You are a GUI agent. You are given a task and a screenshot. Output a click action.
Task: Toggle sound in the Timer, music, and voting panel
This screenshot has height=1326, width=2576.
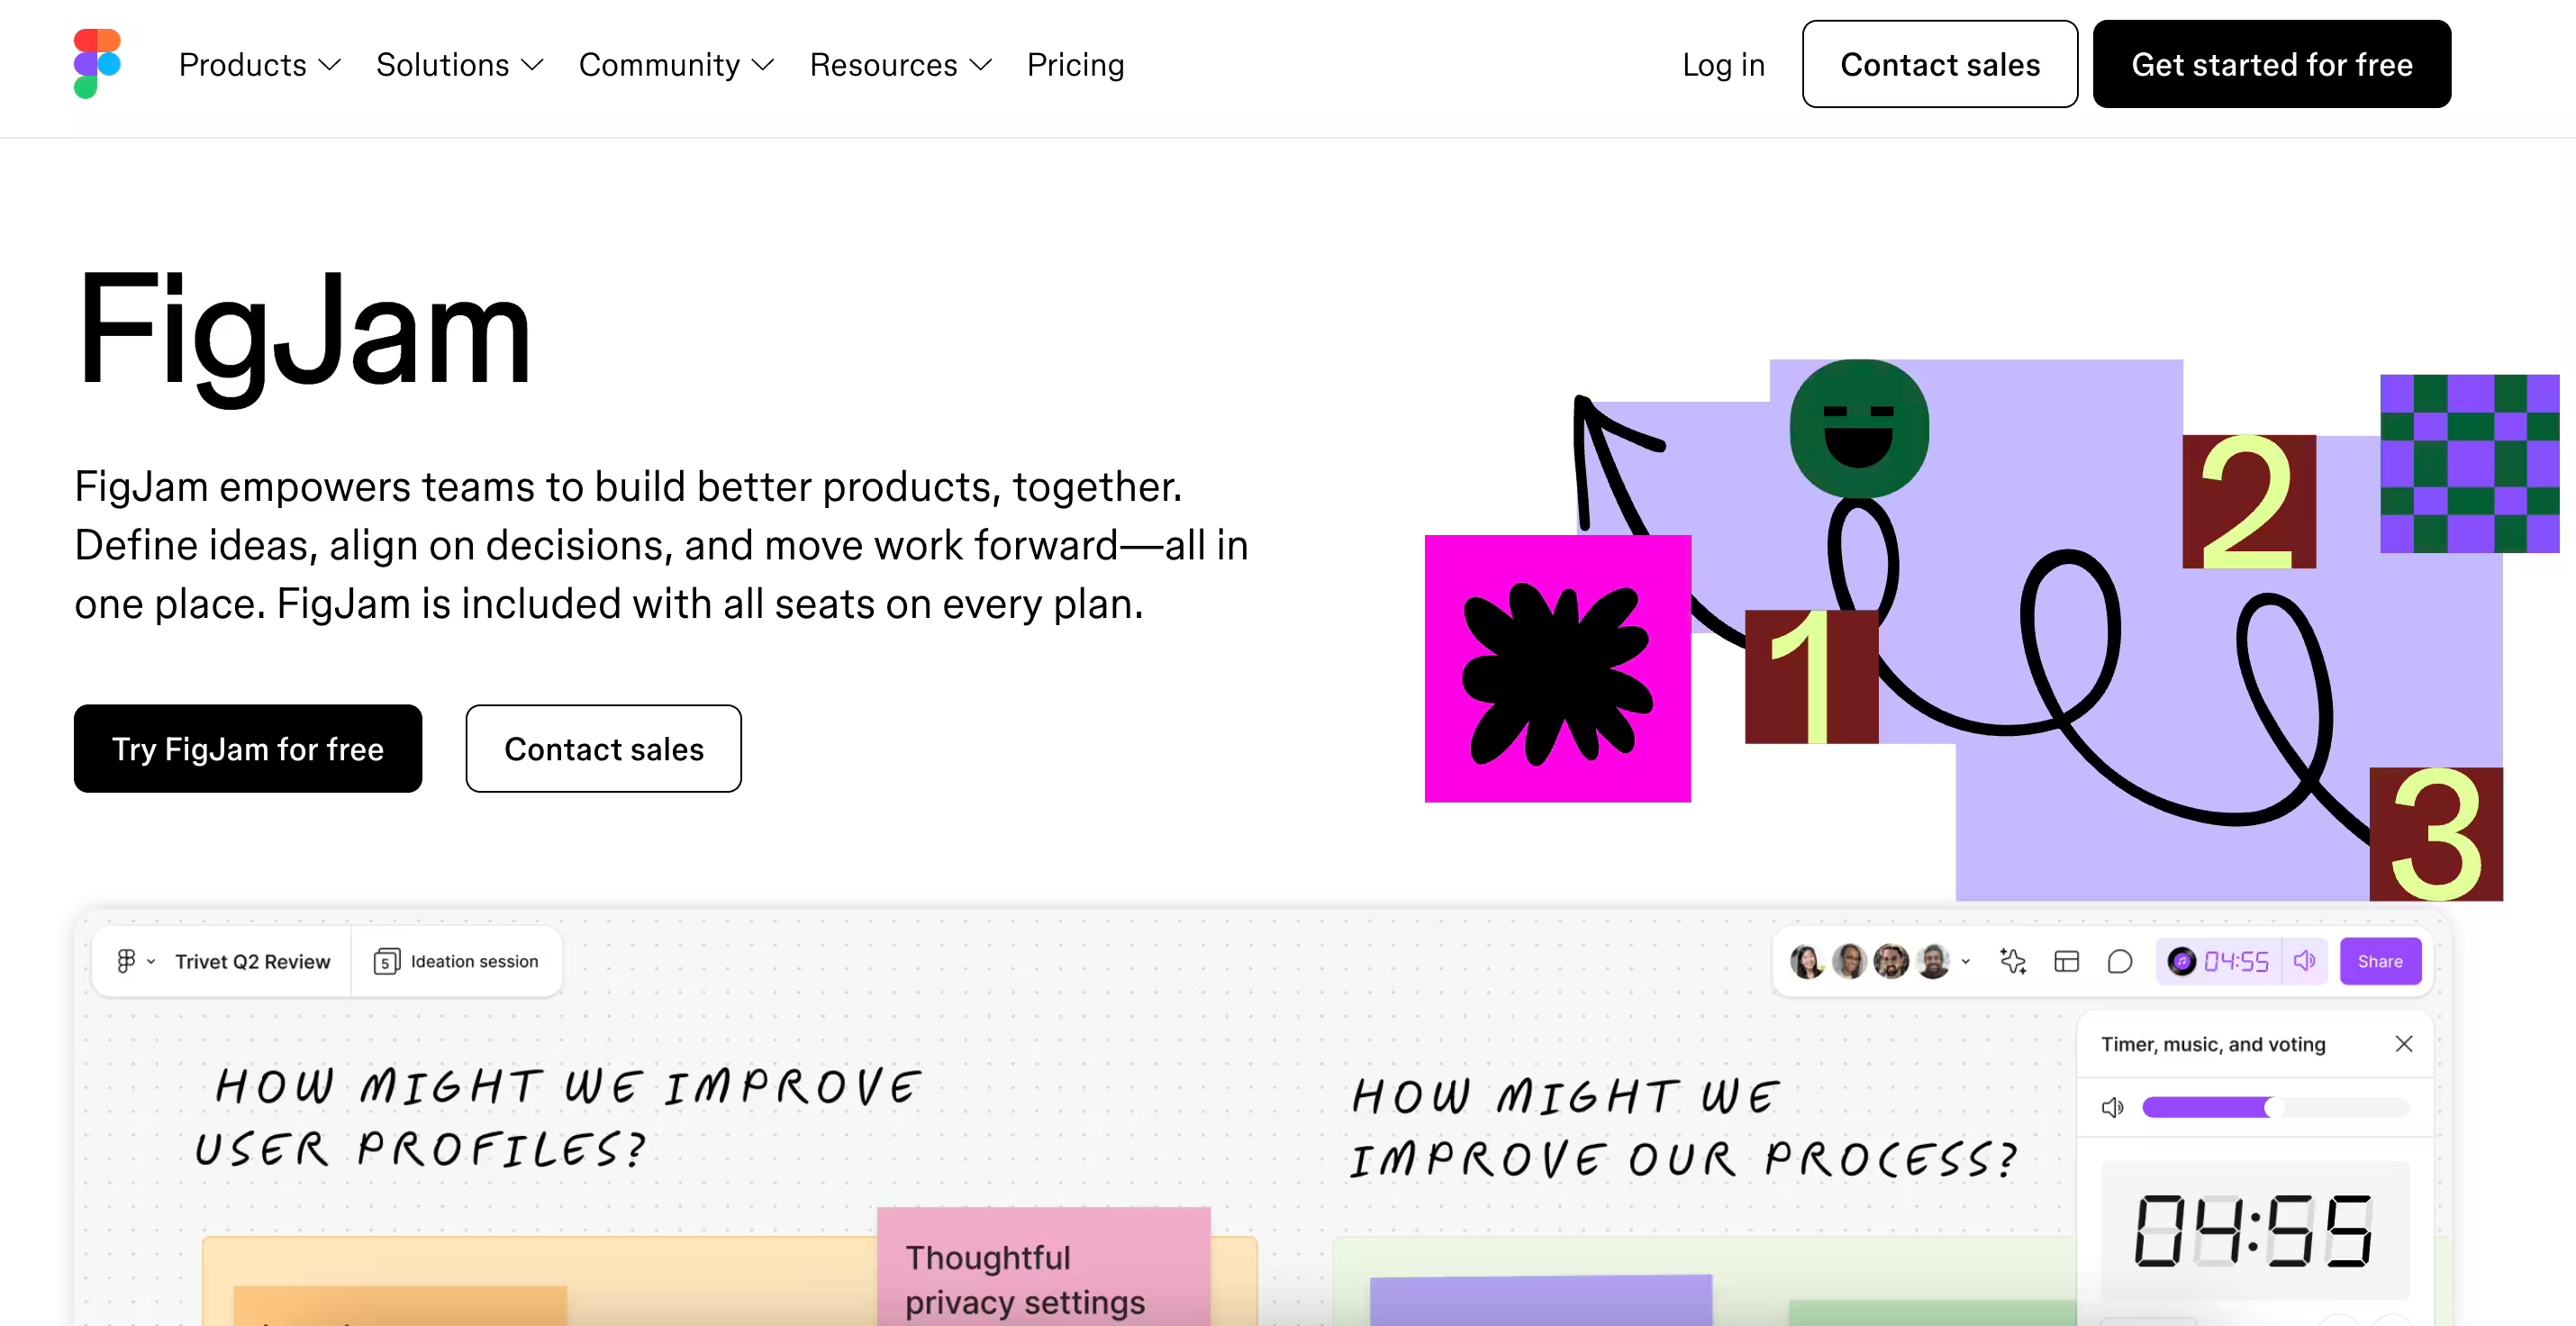click(2113, 1108)
